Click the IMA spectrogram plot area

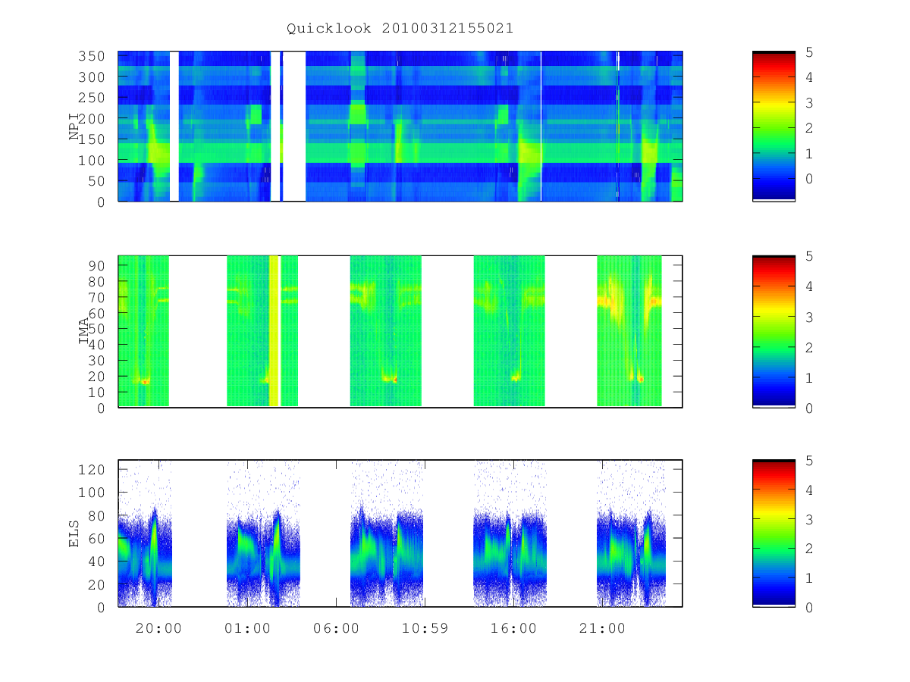pos(400,332)
